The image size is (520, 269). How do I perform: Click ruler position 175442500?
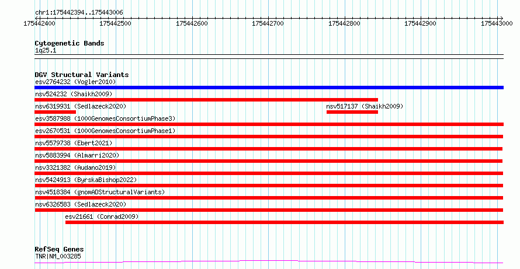[116, 23]
